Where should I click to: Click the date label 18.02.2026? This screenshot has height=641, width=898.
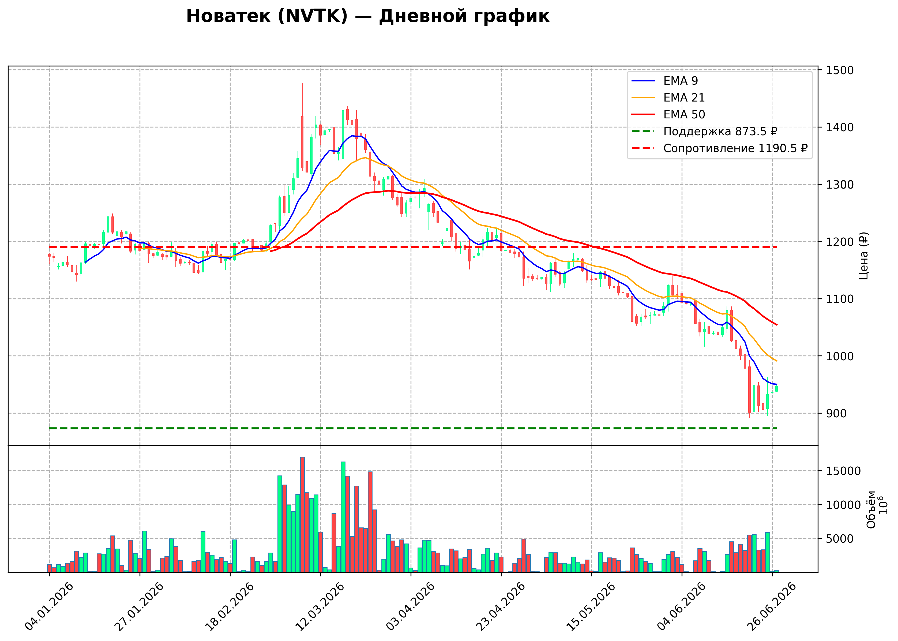click(229, 606)
